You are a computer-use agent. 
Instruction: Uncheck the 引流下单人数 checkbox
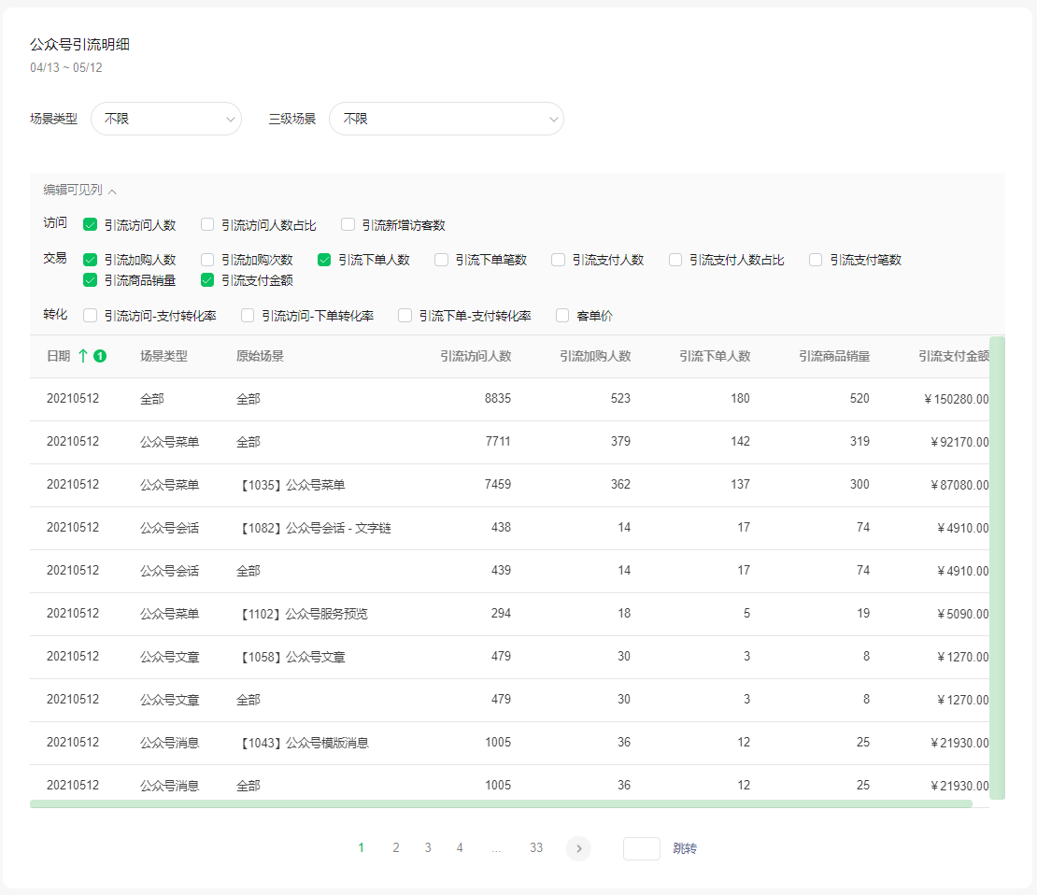pos(324,260)
